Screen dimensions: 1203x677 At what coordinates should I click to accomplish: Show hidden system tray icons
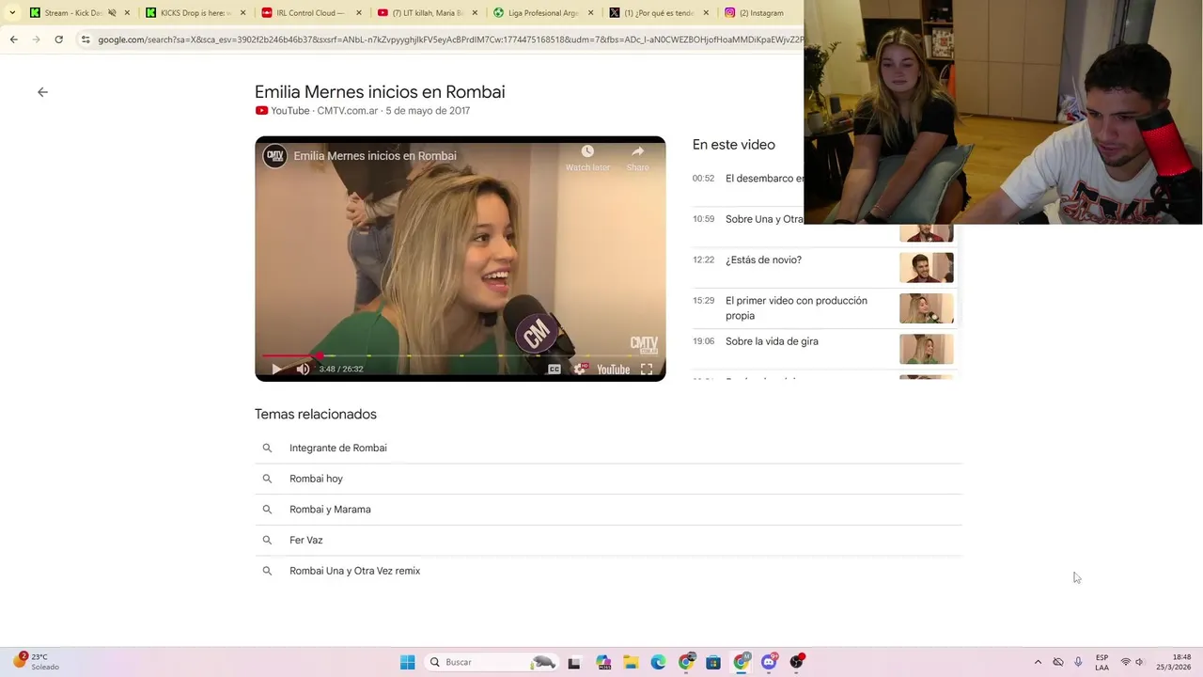(1038, 662)
